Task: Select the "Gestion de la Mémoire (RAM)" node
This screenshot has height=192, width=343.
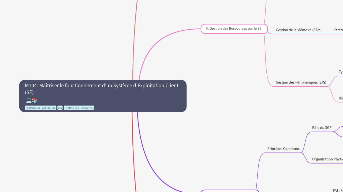Action: pyautogui.click(x=299, y=30)
